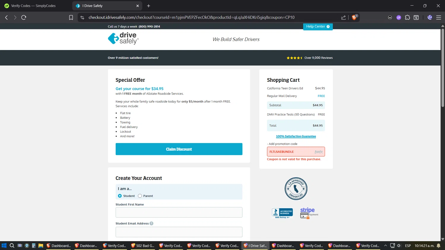Bookmark this page
The width and height of the screenshot is (445, 250).
click(x=71, y=17)
